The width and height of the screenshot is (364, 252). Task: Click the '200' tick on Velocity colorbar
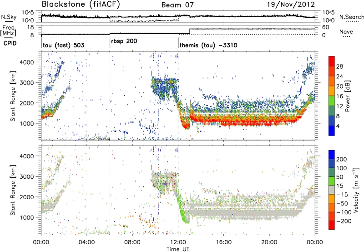[x=342, y=159]
